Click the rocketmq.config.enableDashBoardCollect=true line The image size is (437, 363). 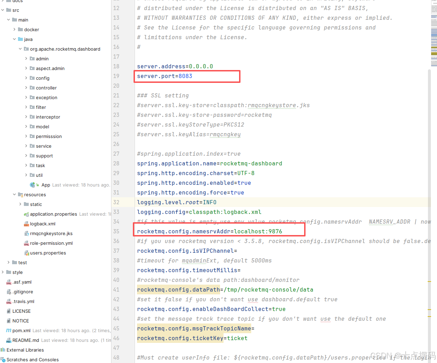(211, 309)
